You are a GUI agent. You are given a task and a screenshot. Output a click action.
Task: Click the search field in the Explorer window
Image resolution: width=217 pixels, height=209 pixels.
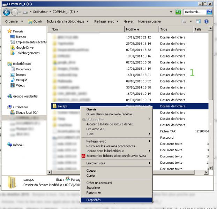tap(194, 12)
